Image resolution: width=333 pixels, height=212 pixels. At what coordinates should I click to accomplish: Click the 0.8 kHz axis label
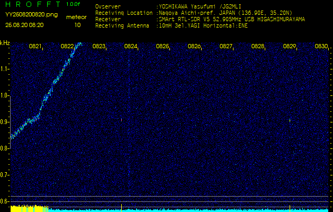tap(4, 148)
